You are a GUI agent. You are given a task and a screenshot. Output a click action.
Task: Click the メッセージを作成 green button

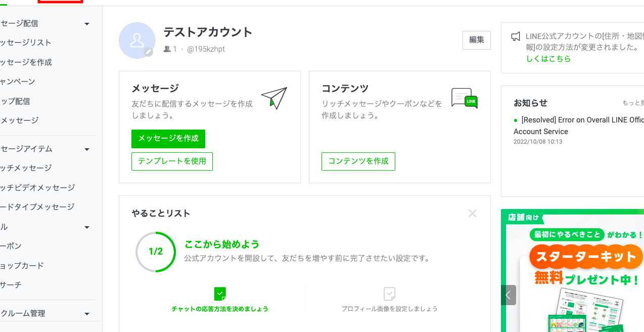(168, 139)
